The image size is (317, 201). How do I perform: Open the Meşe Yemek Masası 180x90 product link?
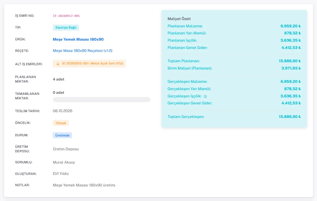[x=78, y=39]
